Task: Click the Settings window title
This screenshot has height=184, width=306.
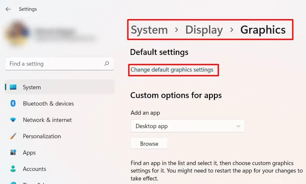Action: pyautogui.click(x=28, y=9)
